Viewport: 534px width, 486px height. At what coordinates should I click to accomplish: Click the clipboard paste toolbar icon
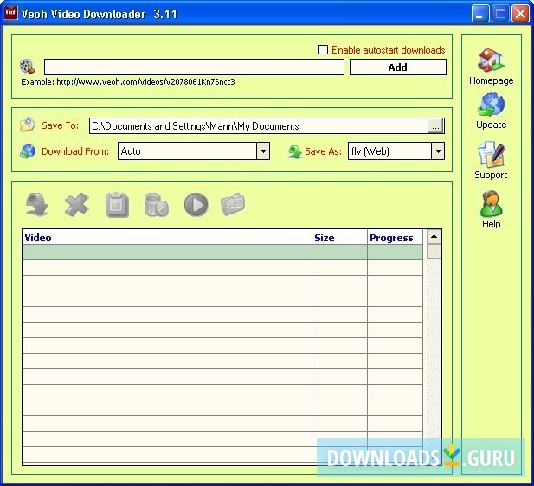pos(117,205)
